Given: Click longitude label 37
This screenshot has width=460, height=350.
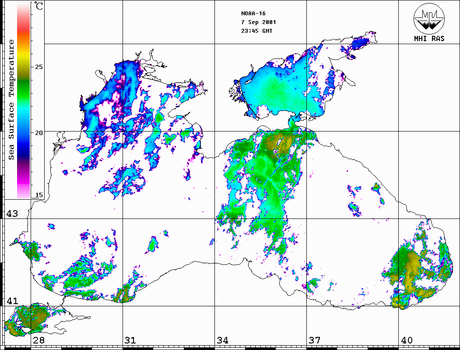Looking at the screenshot, I should (x=315, y=340).
